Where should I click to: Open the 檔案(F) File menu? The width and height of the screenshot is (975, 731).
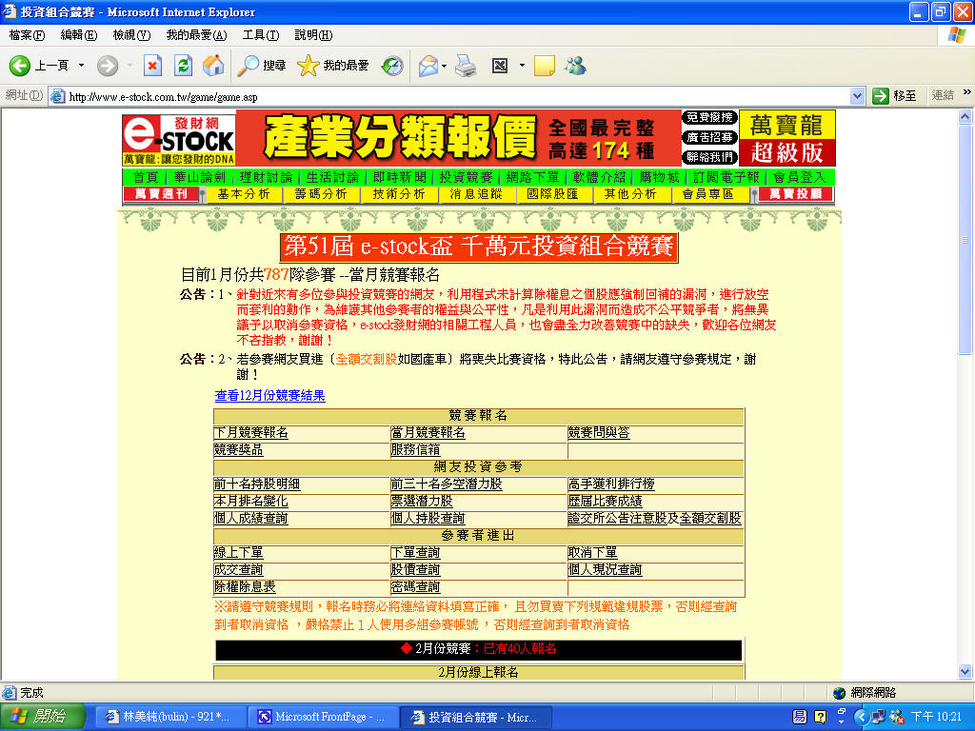click(x=27, y=35)
